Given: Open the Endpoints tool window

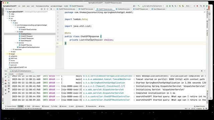Looking at the screenshot, I should point(80,106).
